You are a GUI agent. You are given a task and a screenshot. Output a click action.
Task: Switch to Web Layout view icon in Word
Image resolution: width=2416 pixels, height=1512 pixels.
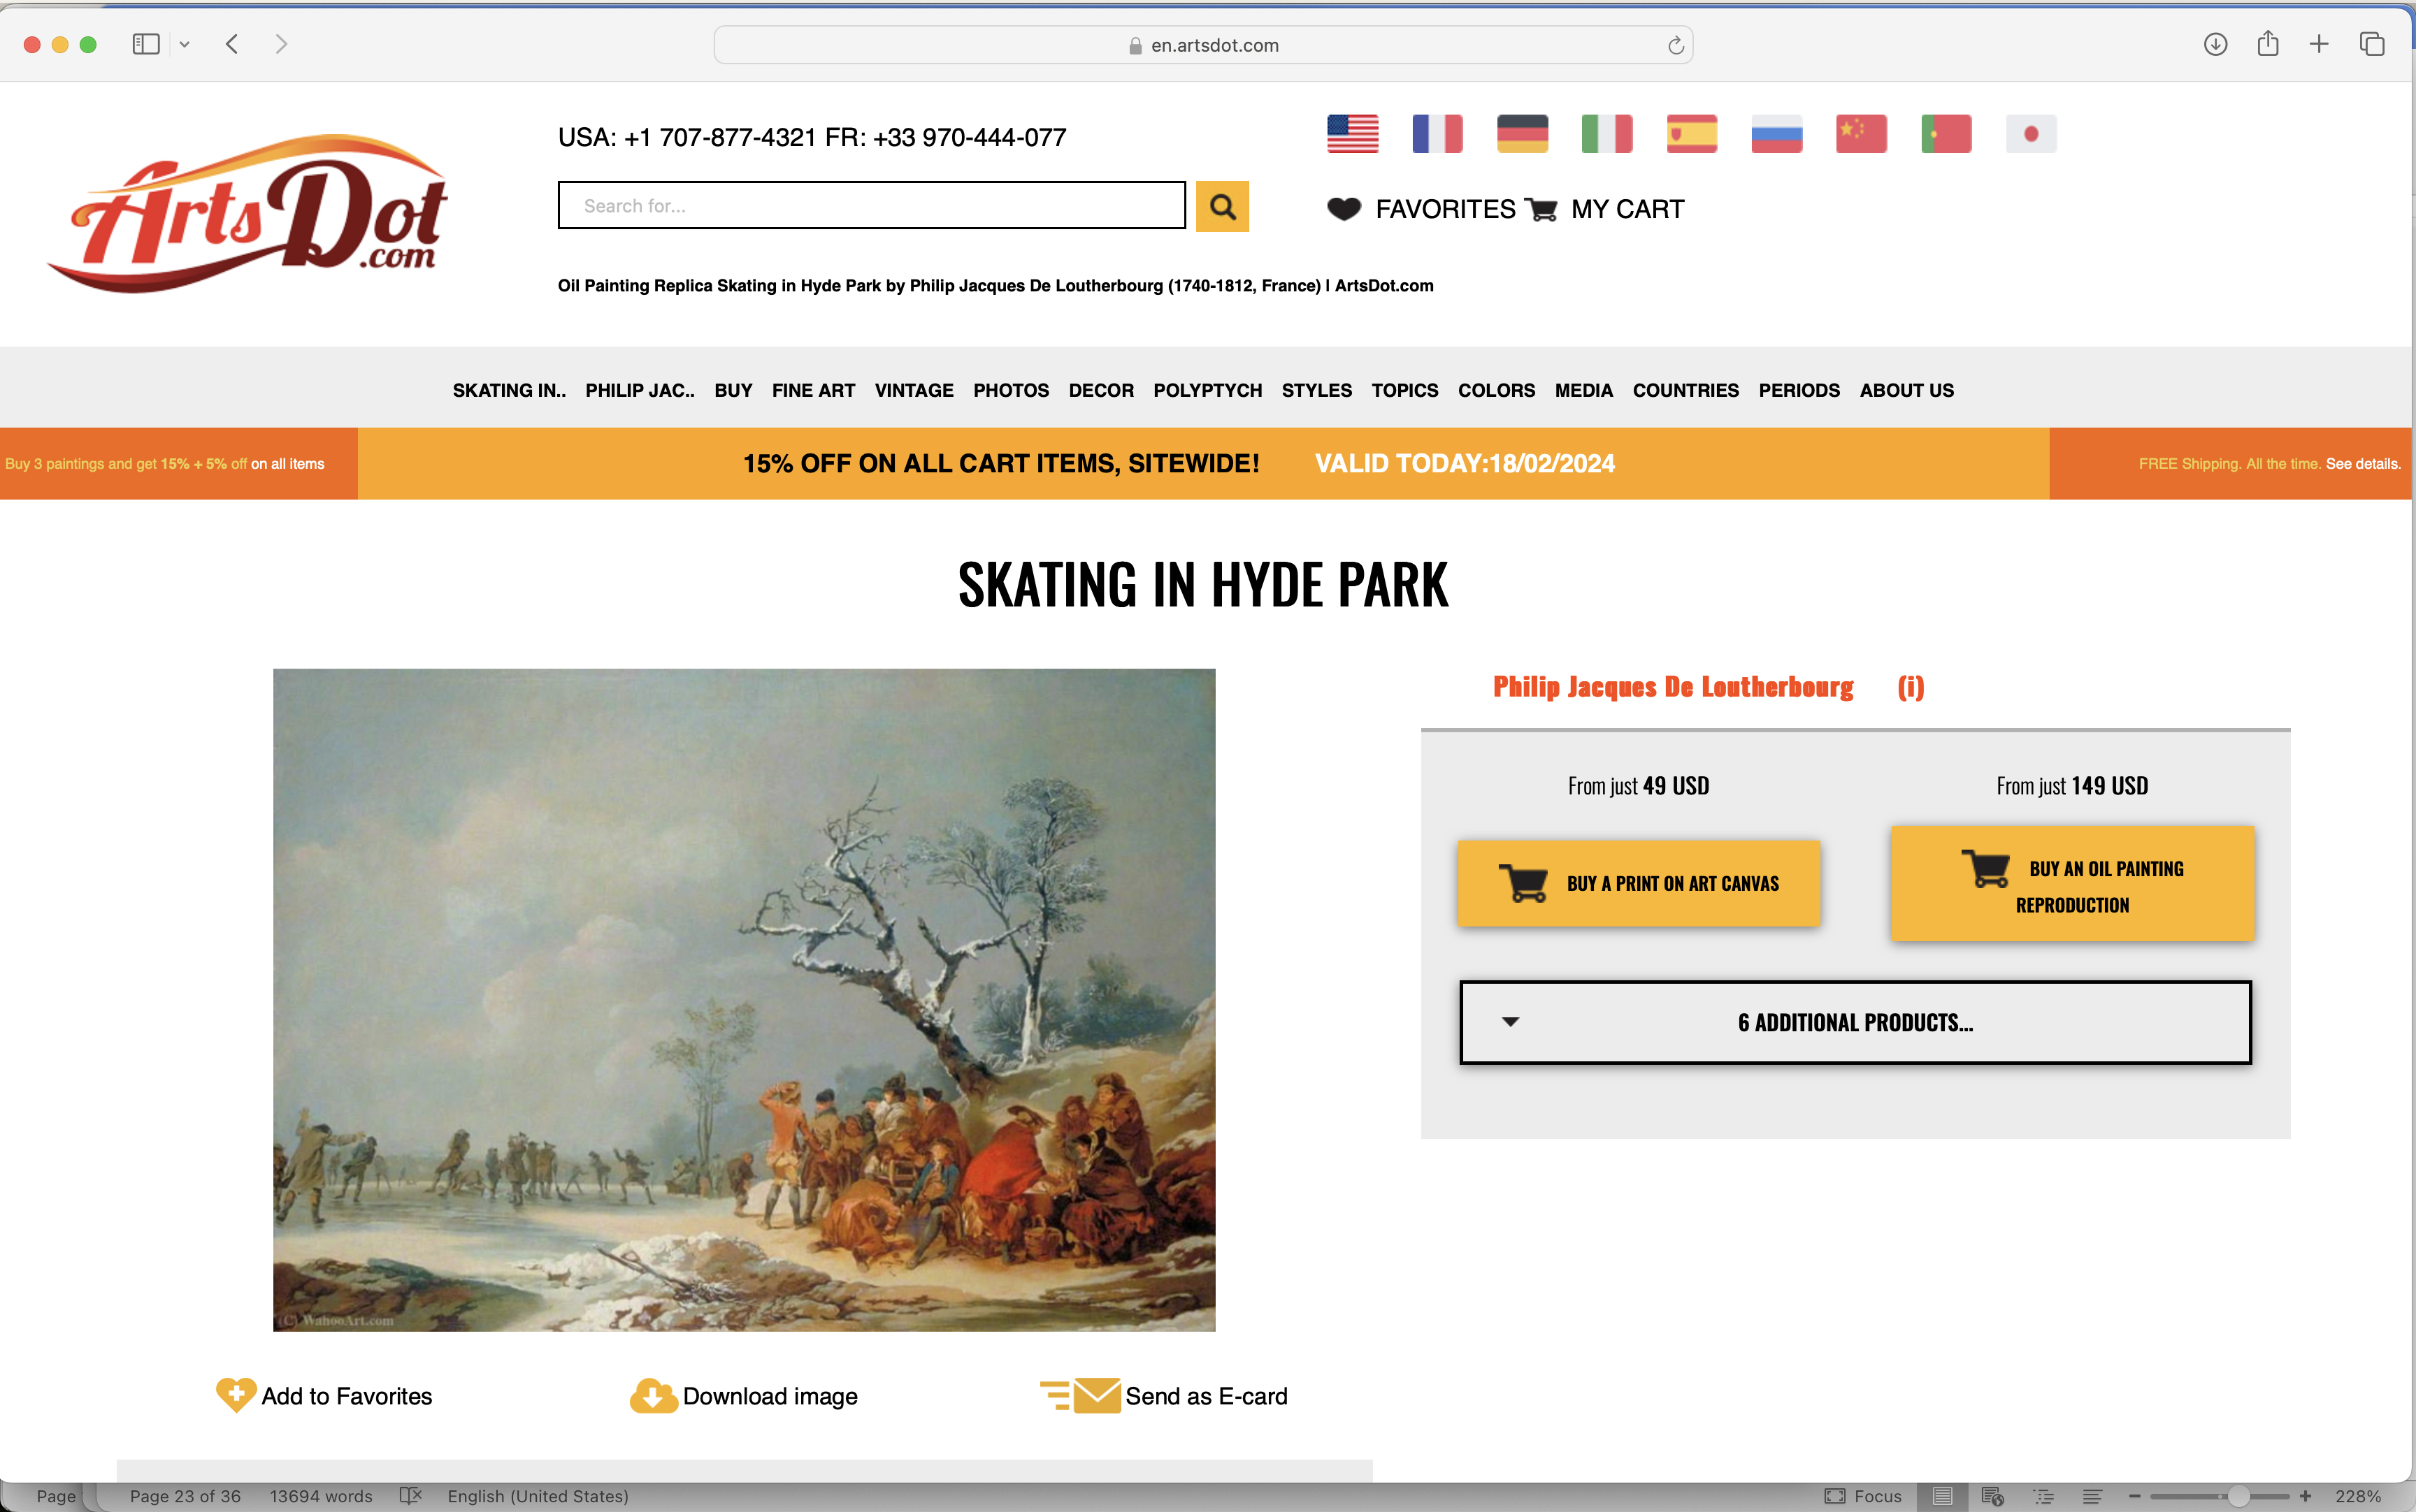click(1992, 1496)
